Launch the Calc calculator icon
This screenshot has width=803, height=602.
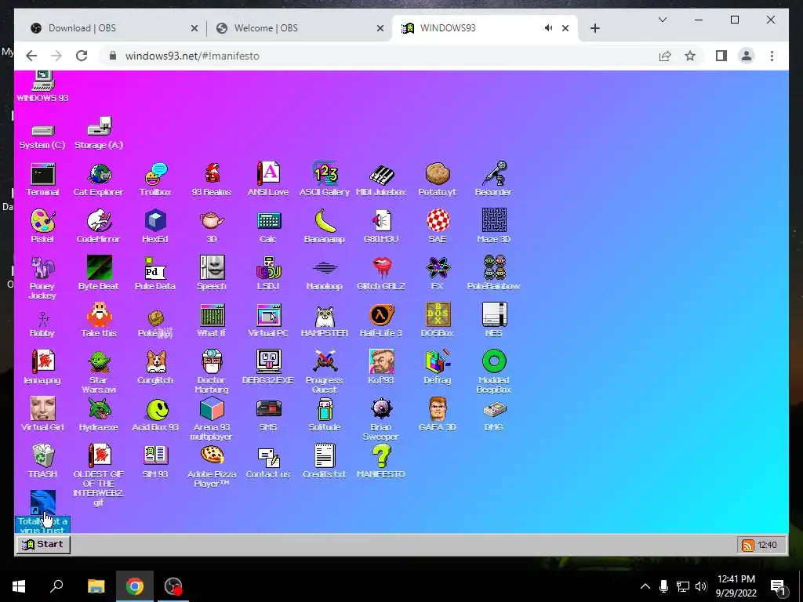tap(268, 227)
